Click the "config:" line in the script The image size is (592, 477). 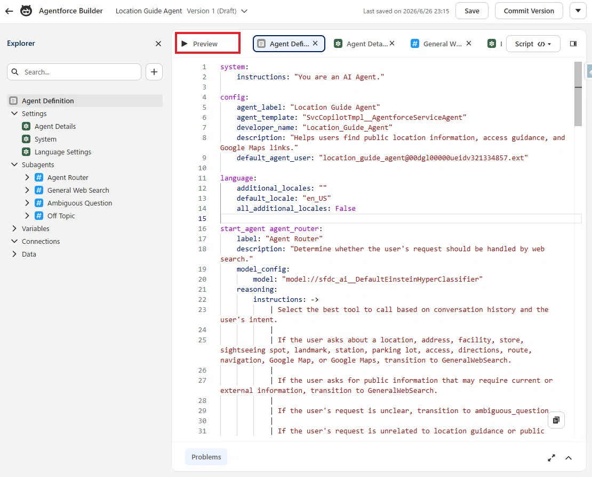[x=235, y=97]
